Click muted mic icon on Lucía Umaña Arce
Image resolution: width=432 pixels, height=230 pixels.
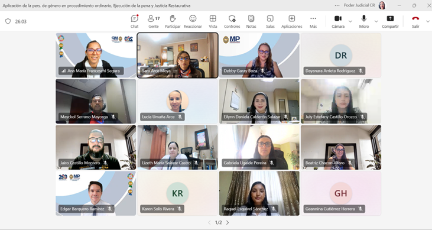tap(180, 117)
